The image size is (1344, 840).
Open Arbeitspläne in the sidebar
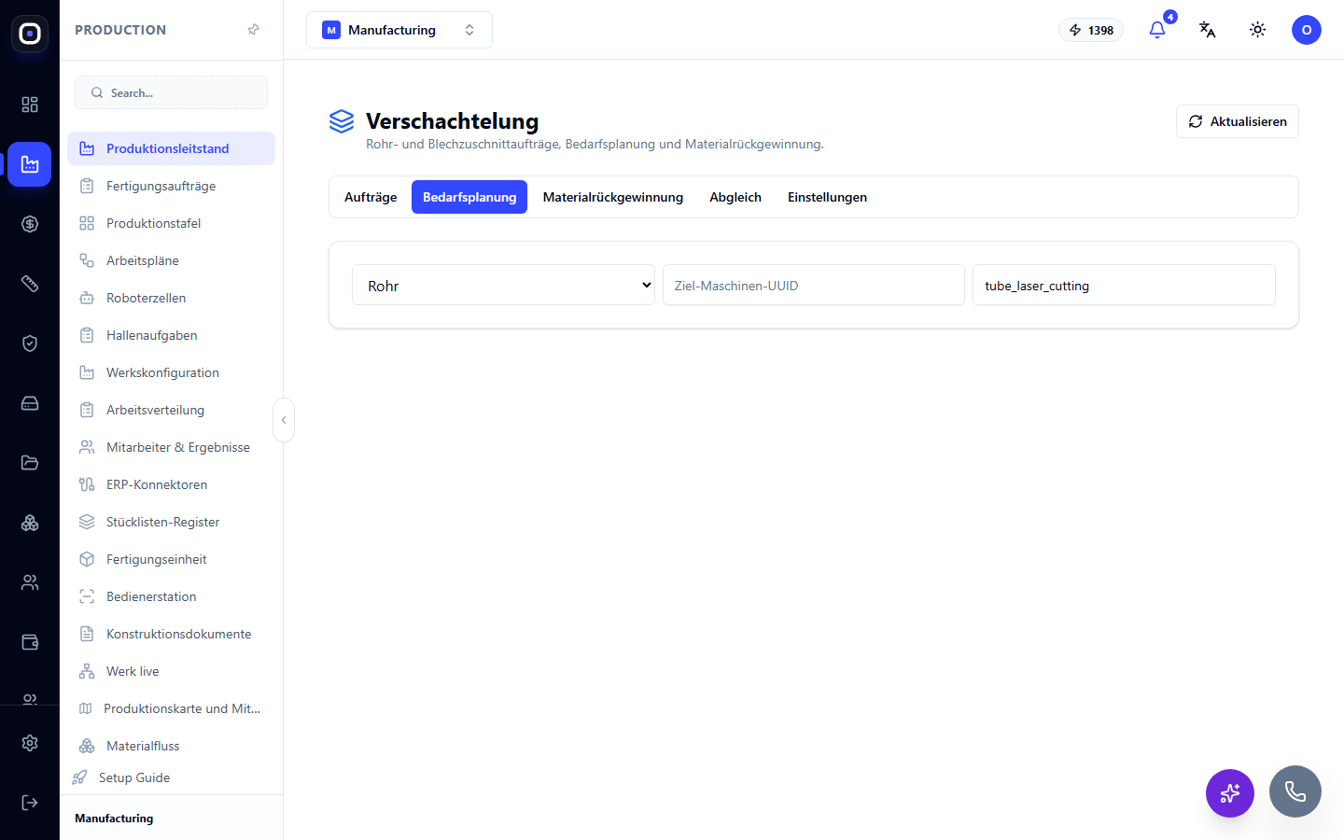172,260
